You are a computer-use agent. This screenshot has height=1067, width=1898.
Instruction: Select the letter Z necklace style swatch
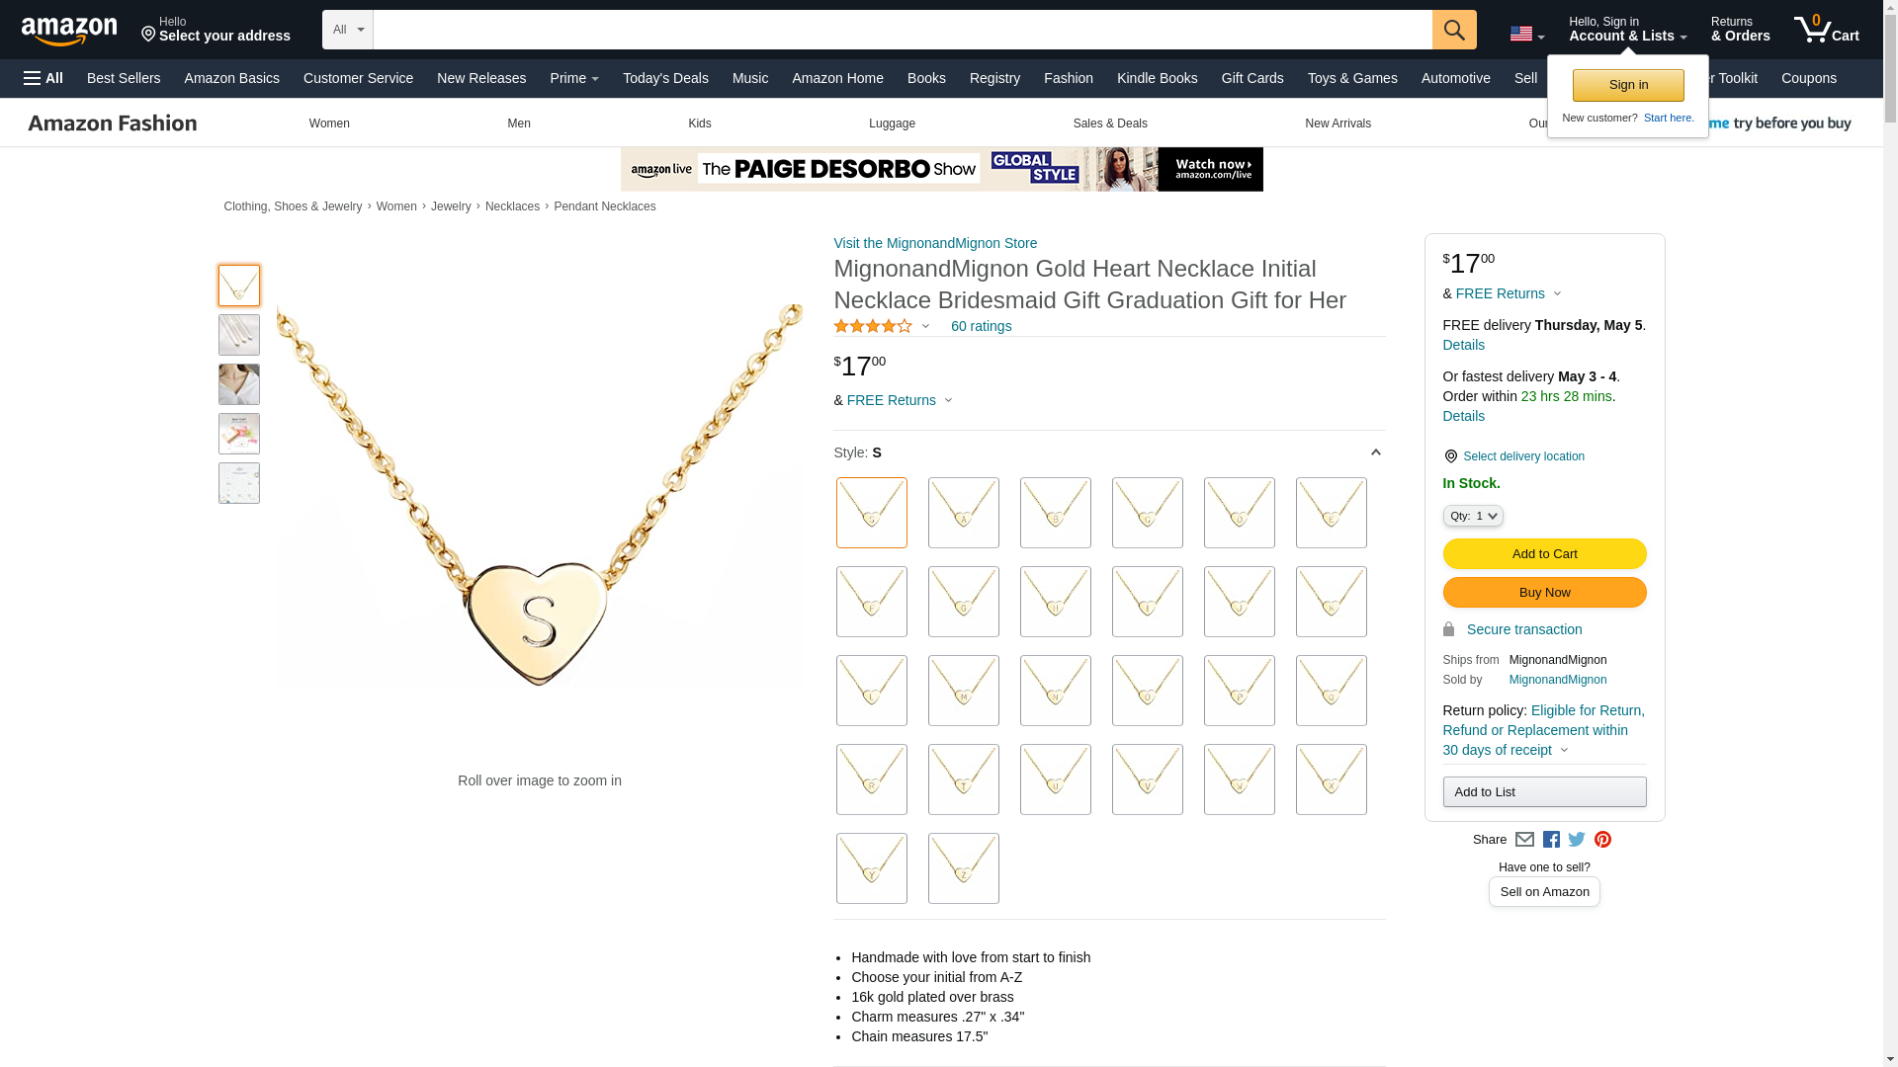[964, 868]
